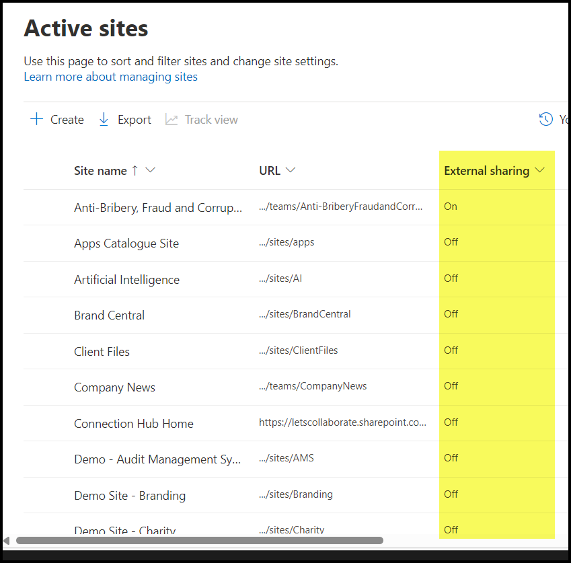The width and height of the screenshot is (571, 563).
Task: Open the Apps Catalogue Site entry
Action: point(126,243)
